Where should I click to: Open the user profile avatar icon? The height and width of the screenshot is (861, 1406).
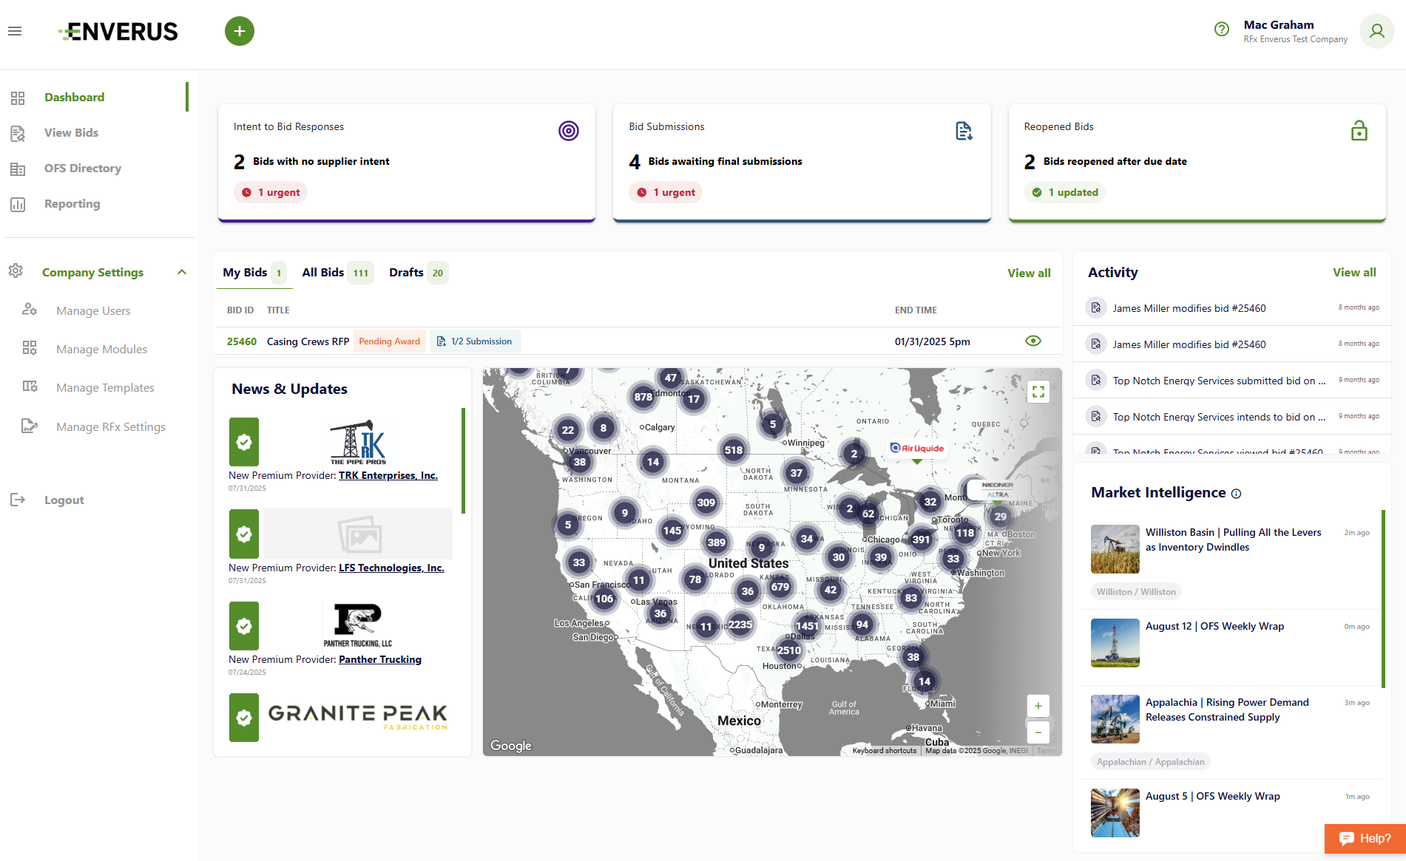tap(1376, 31)
